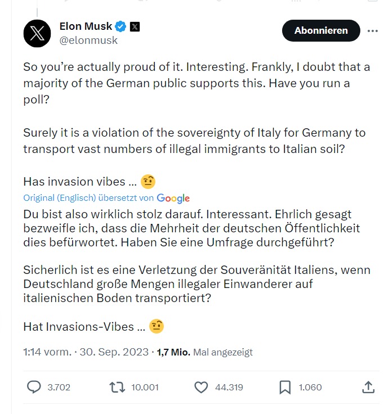Click the 44.319 likes count
The image size is (384, 414).
(x=229, y=387)
